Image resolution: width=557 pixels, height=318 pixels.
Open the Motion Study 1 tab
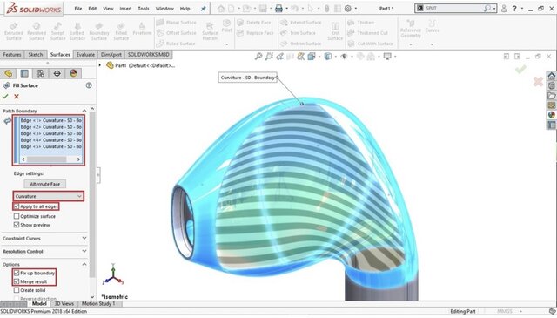click(x=98, y=304)
